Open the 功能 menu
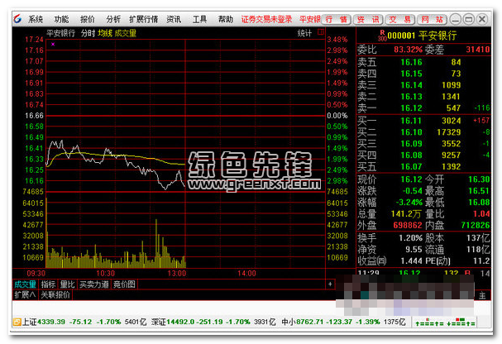This screenshot has width=502, height=344. tap(61, 19)
